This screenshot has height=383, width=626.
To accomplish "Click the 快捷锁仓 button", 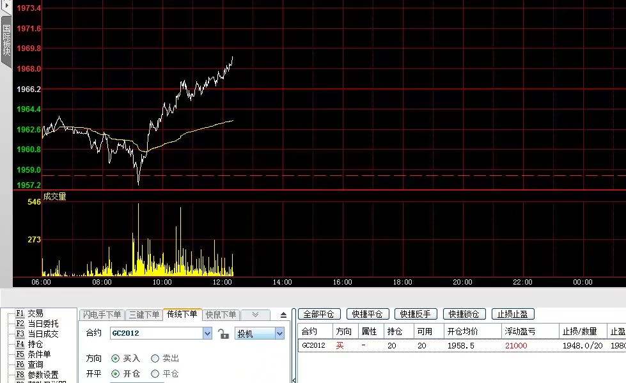I will (464, 315).
